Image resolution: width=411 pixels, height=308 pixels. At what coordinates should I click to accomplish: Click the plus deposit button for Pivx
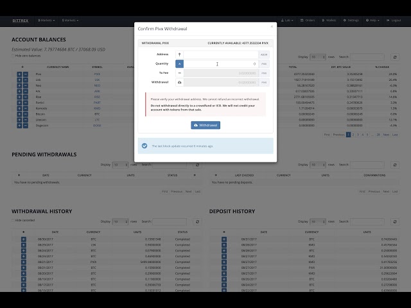19,74
